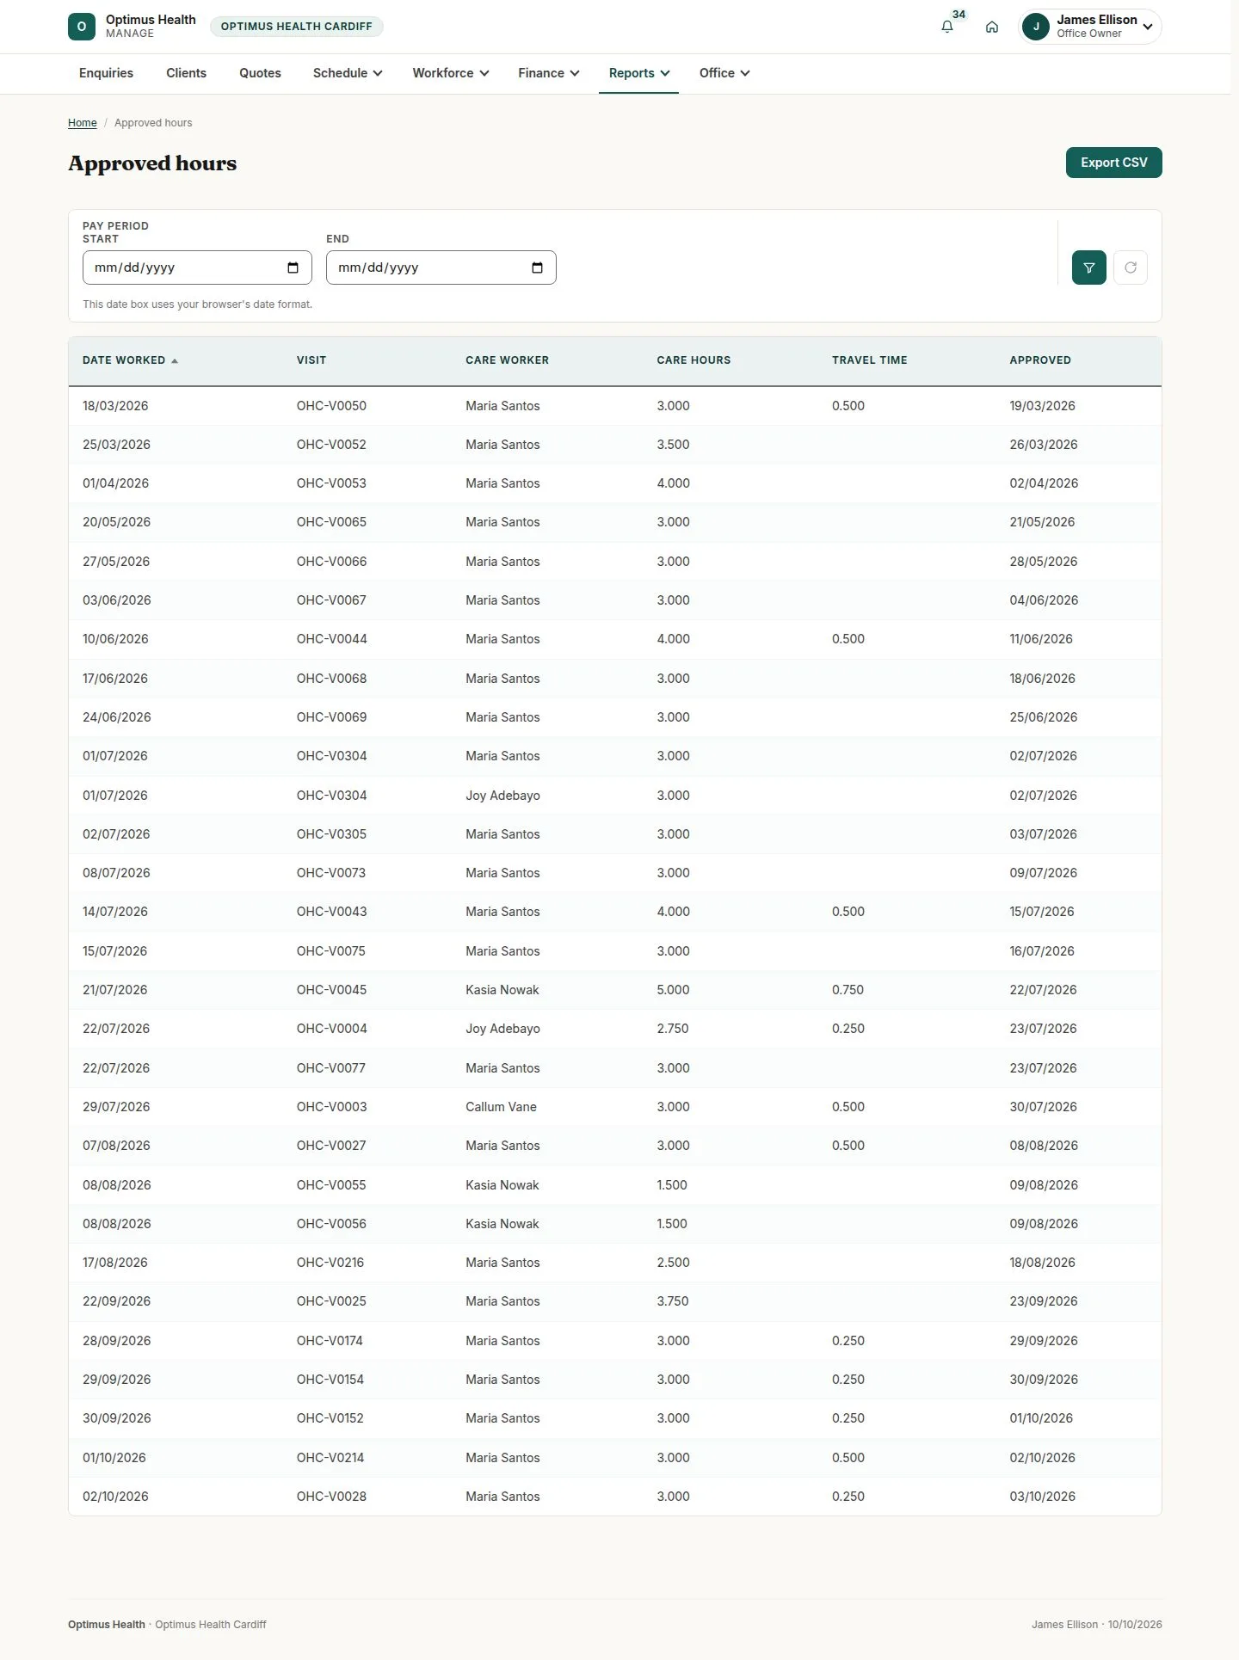Open calendar picker for Start date
The image size is (1239, 1660).
coord(293,267)
